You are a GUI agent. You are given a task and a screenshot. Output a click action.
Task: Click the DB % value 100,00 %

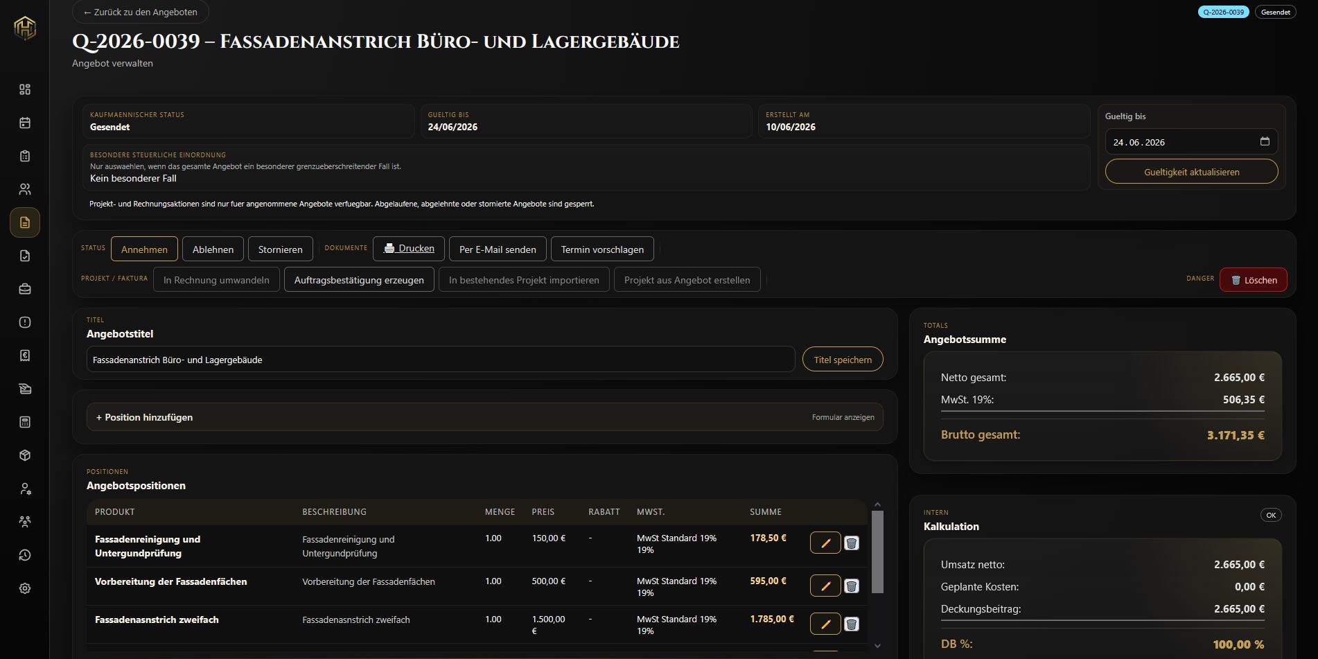[1238, 644]
